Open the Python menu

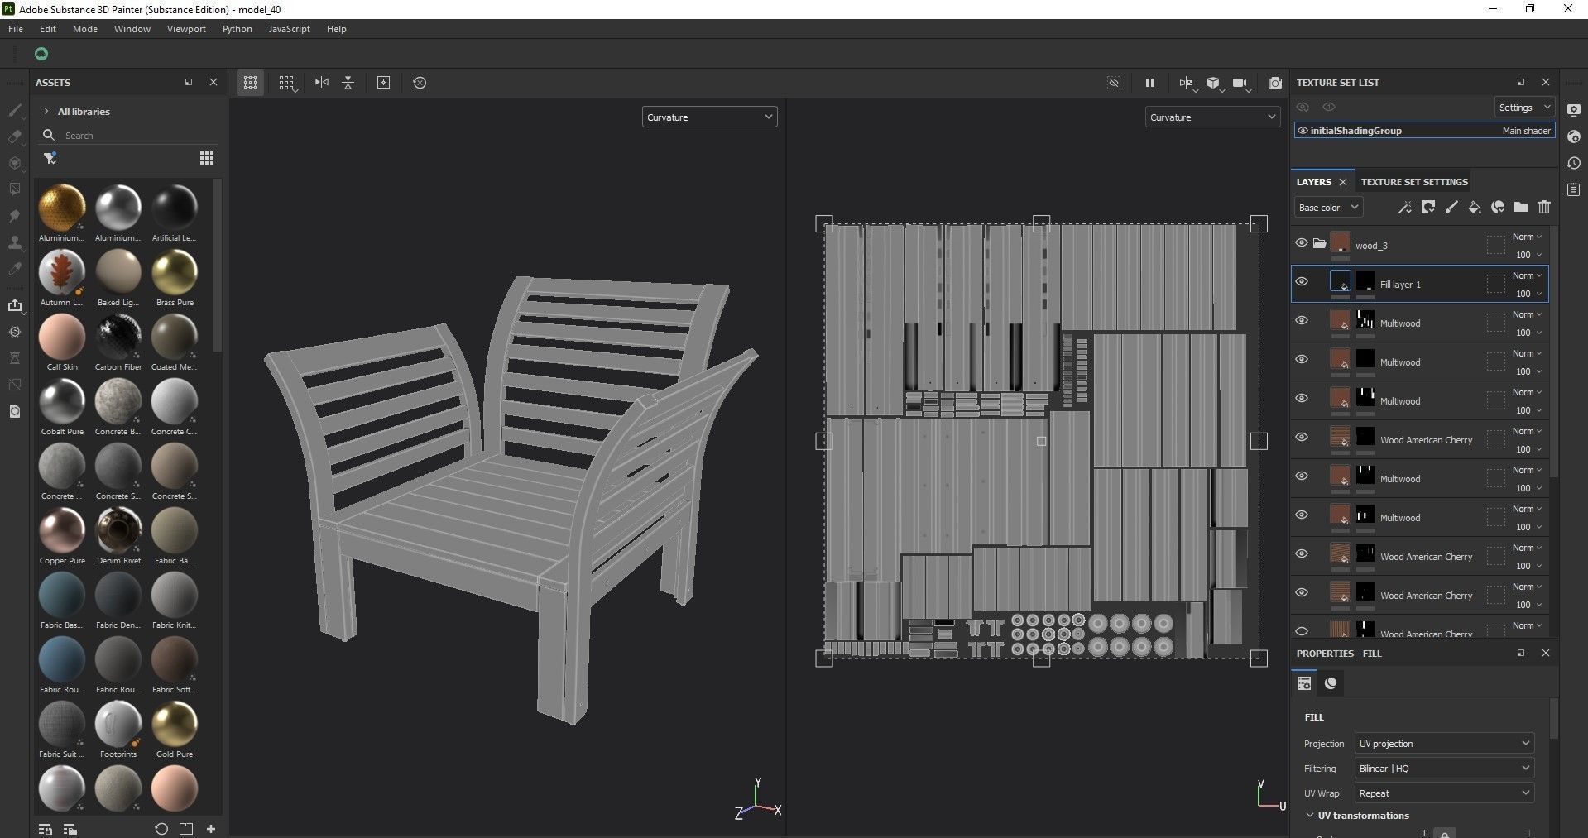tap(237, 29)
